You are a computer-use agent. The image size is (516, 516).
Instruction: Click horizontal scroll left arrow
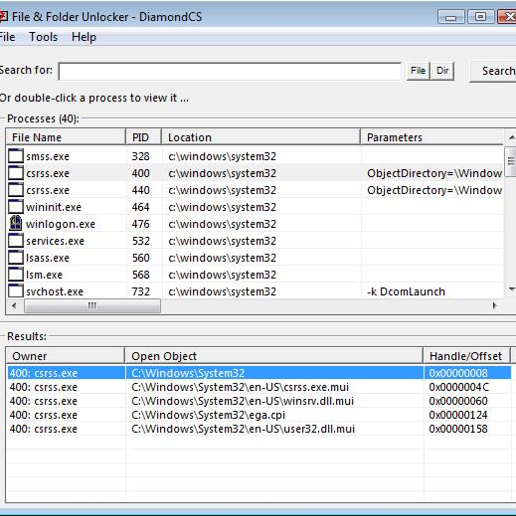tap(14, 305)
